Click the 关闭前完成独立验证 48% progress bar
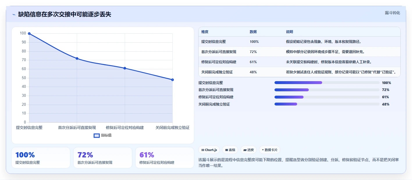The image size is (412, 180). [x=327, y=104]
